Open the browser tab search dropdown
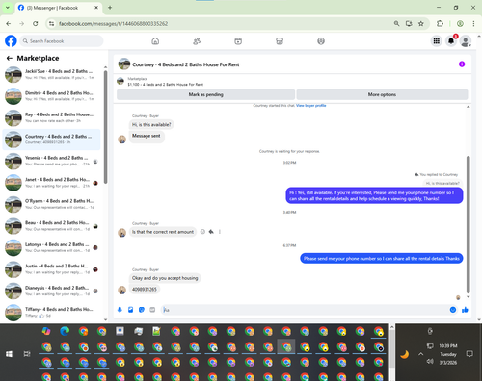 pos(8,8)
